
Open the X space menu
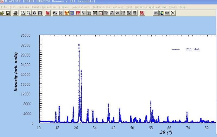click(63, 7)
